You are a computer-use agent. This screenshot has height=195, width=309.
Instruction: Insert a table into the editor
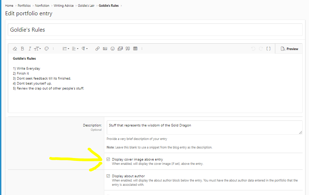click(x=135, y=49)
